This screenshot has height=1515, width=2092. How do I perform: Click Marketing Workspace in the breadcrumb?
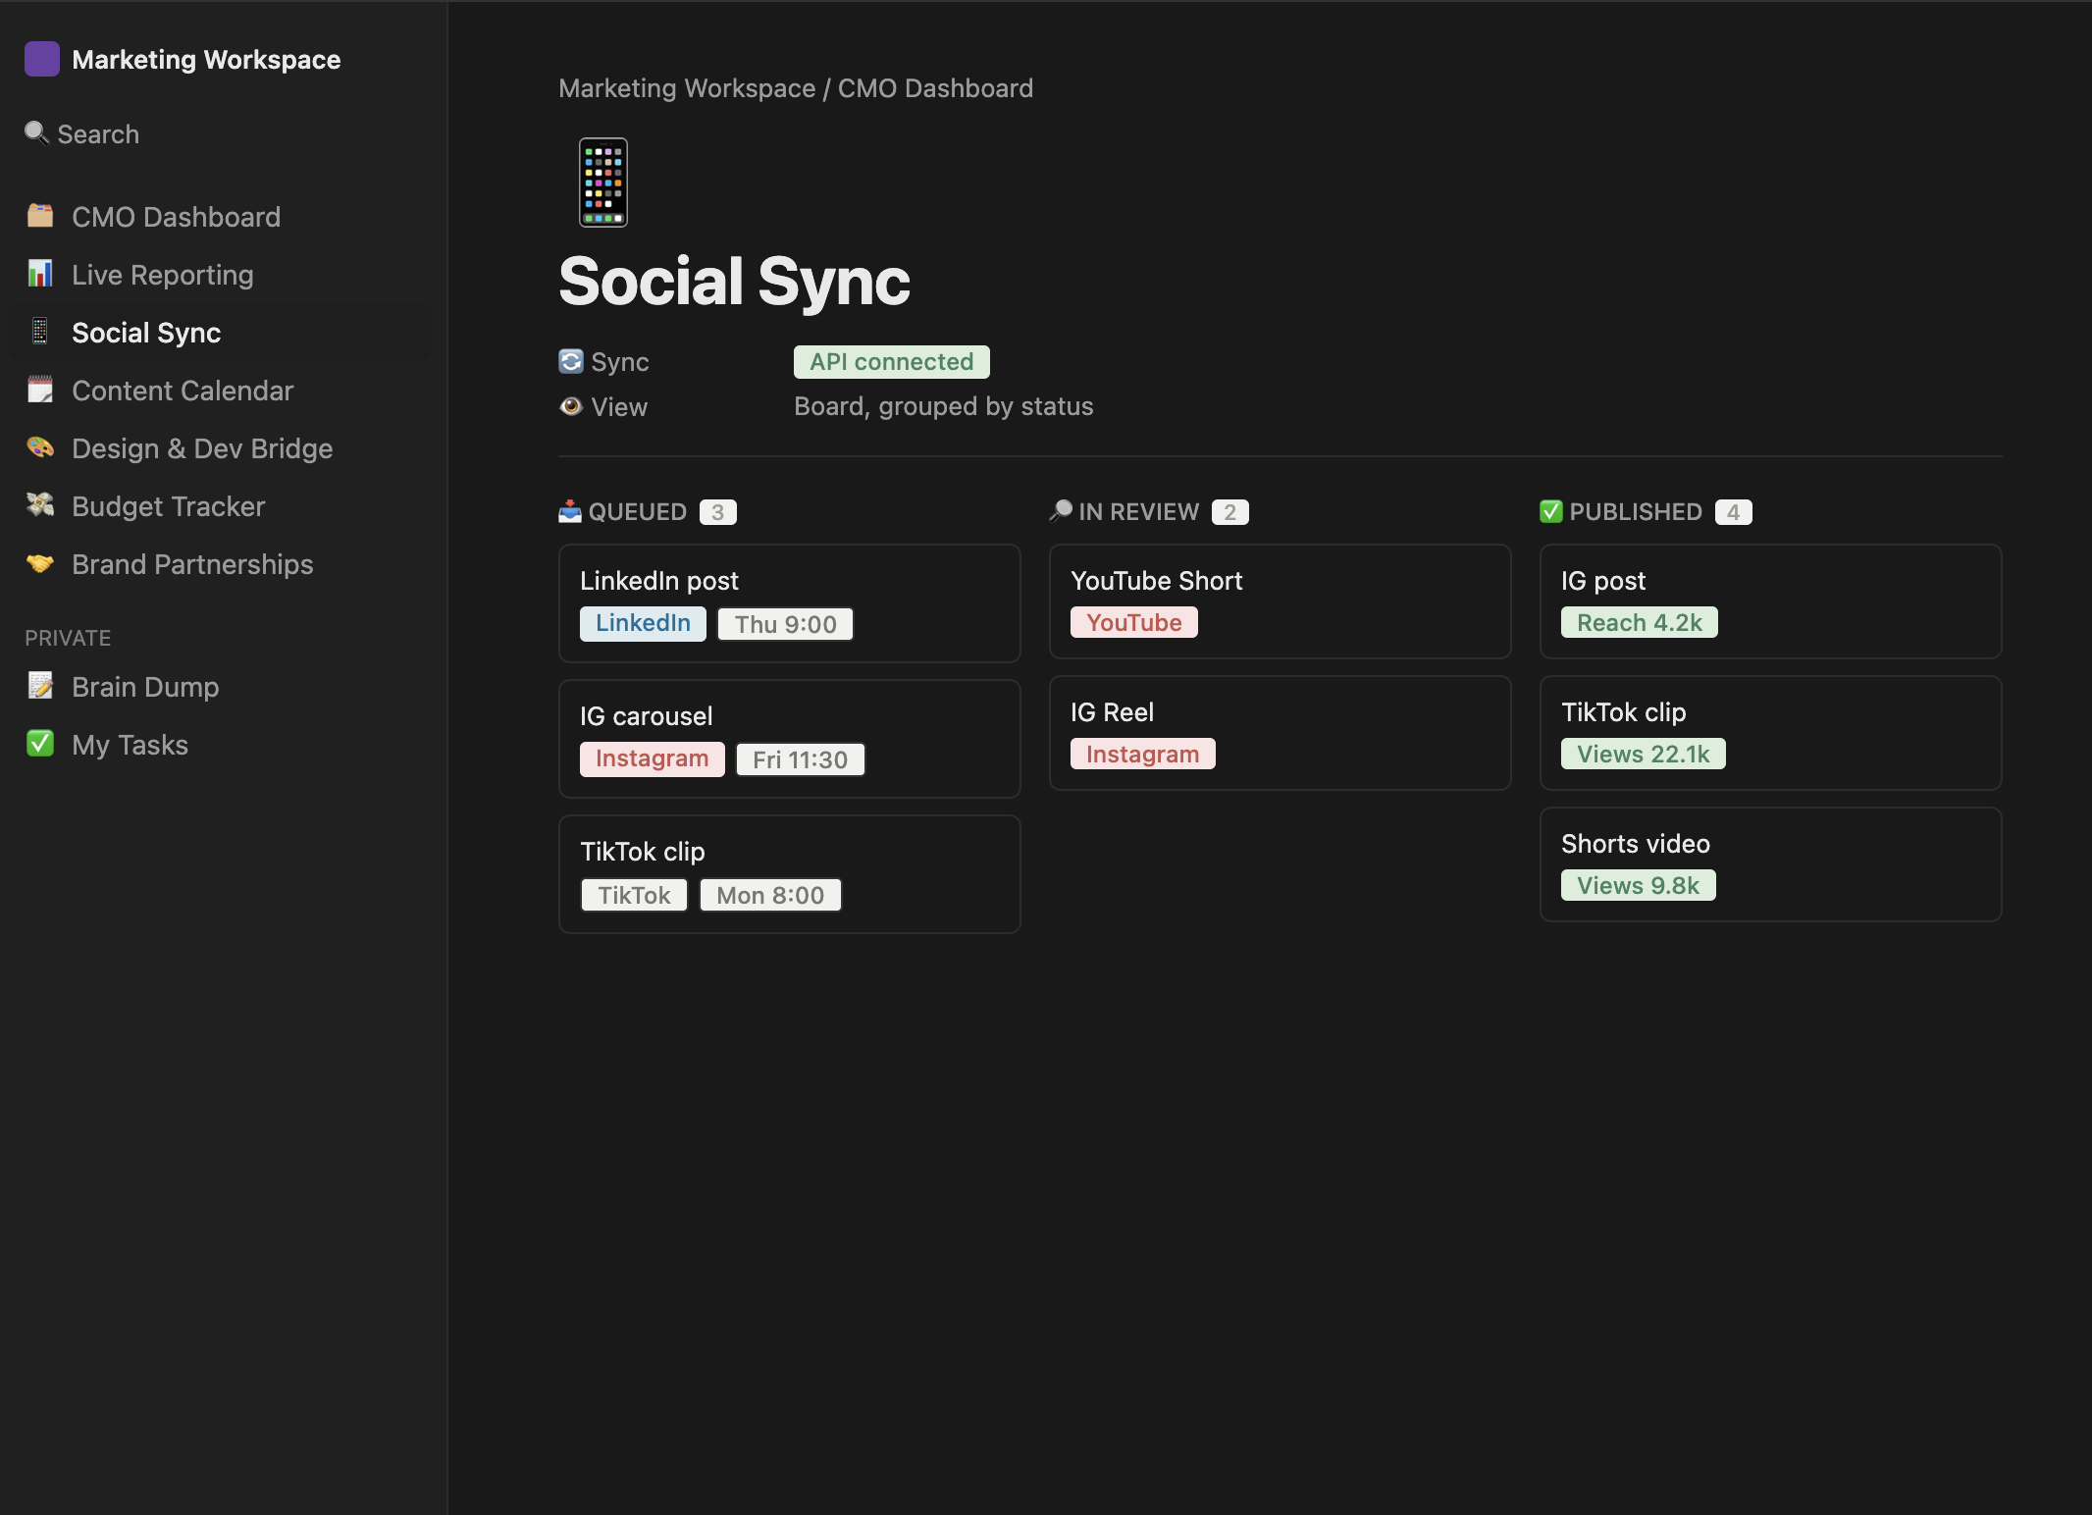687,88
